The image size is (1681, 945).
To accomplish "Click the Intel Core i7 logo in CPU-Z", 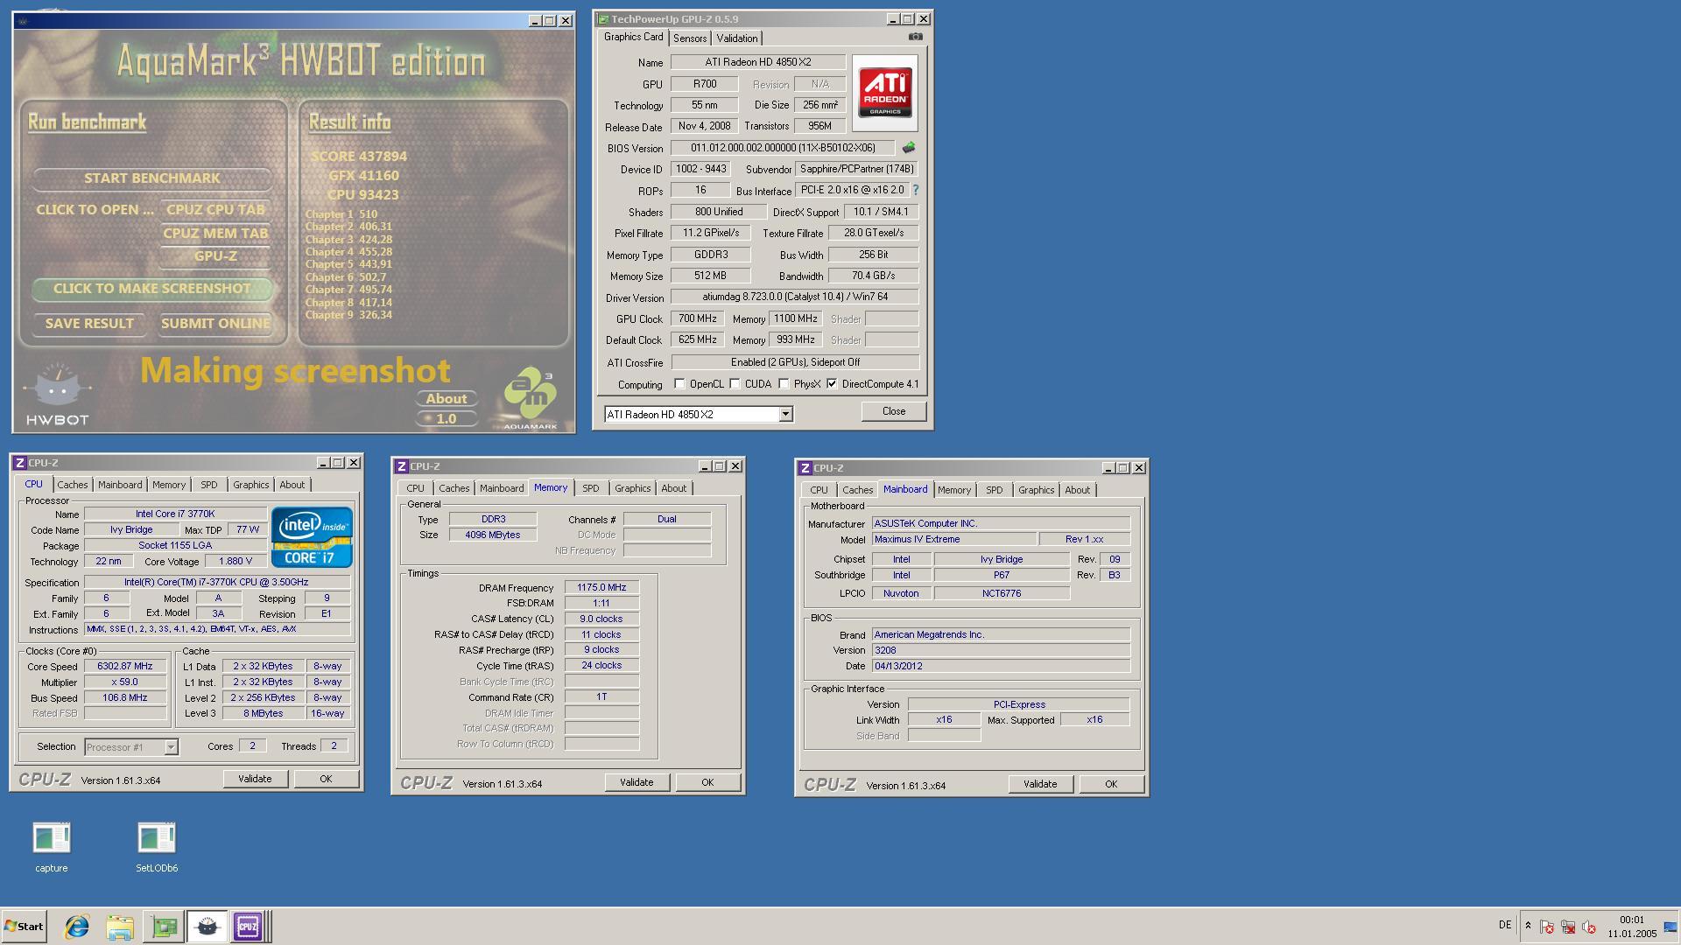I will 312,537.
